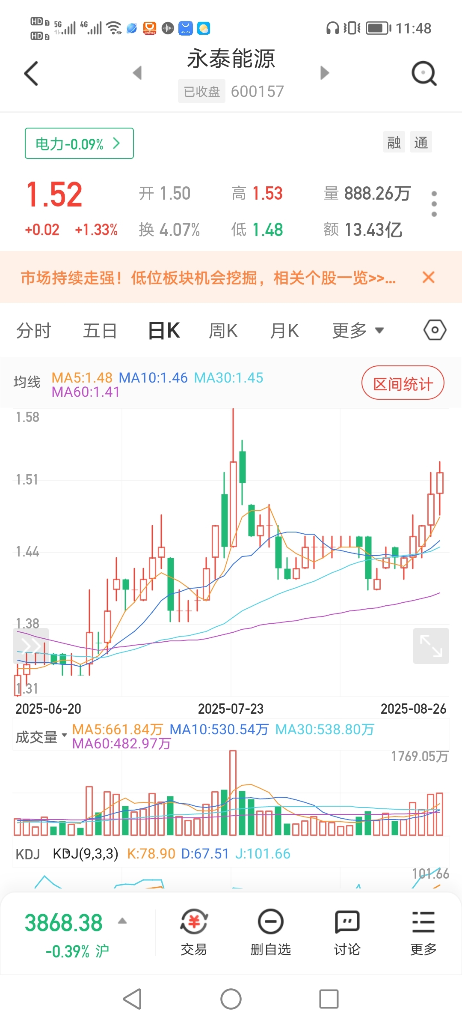This screenshot has height=1023, width=462.
Task: Tap the Android home circle button
Action: click(231, 999)
